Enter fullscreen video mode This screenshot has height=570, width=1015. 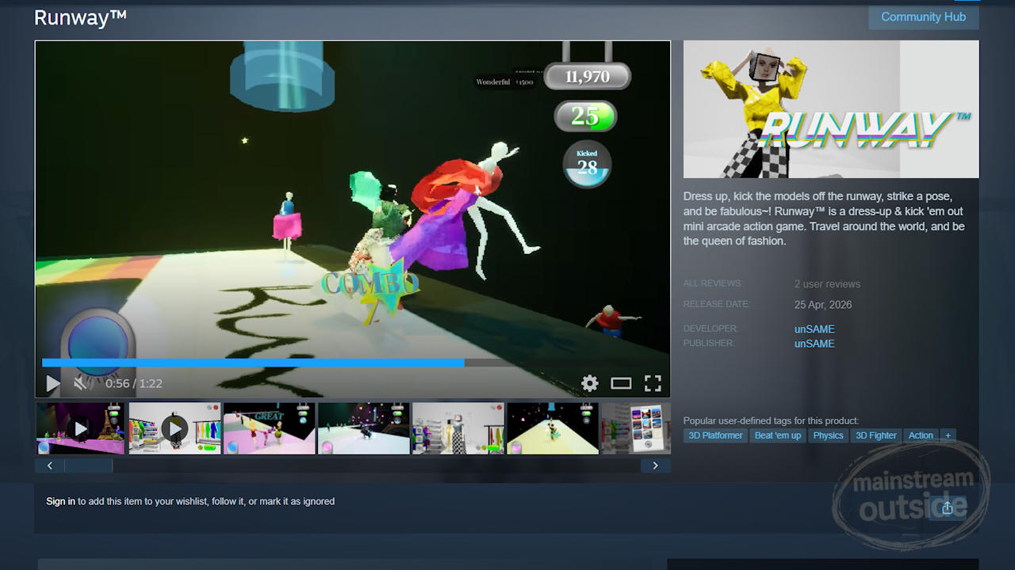point(653,384)
